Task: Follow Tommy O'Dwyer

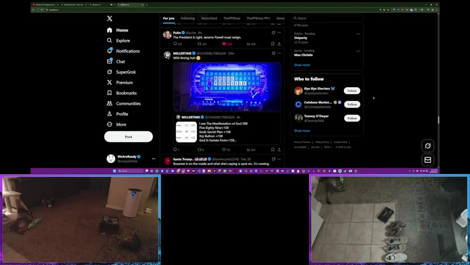Action: point(352,118)
